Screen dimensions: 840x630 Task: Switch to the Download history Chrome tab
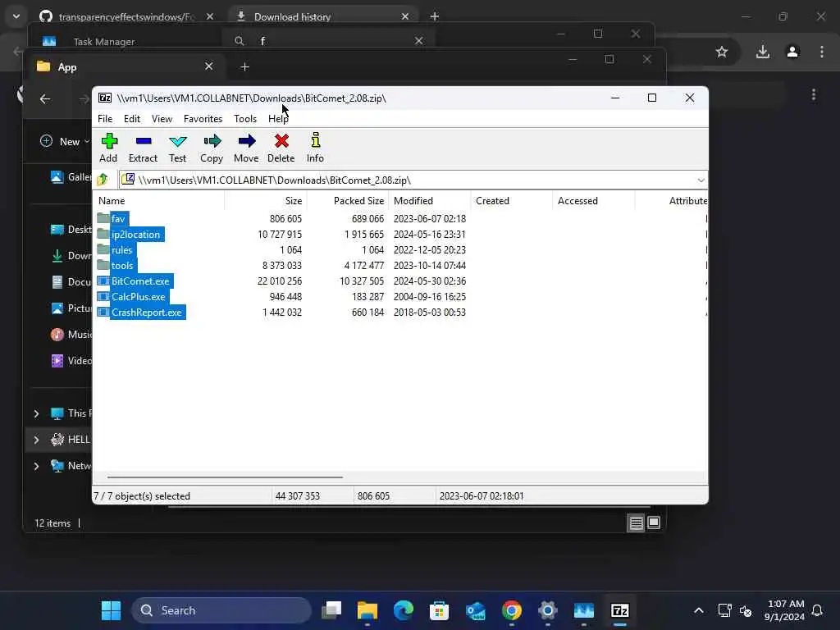323,16
